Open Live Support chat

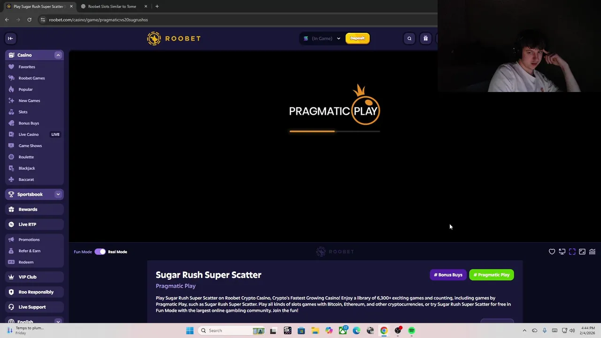(x=34, y=307)
